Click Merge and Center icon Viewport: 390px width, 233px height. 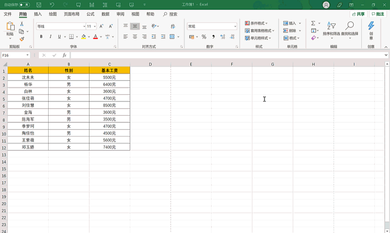(x=172, y=36)
